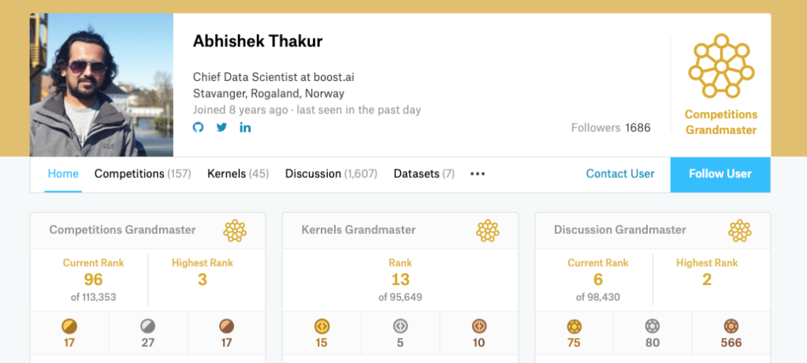Click the Discussion Grandmaster tier icon
The image size is (807, 363).
pos(739,231)
